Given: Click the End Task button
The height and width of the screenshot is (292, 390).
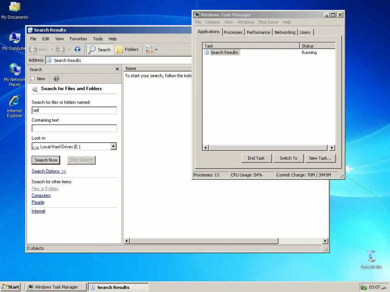Looking at the screenshot, I should 256,158.
